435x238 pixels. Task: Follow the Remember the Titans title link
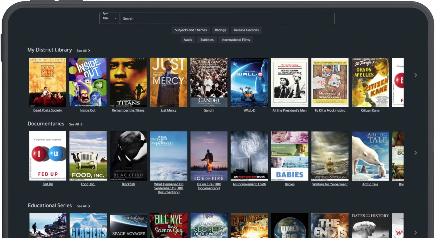click(128, 111)
